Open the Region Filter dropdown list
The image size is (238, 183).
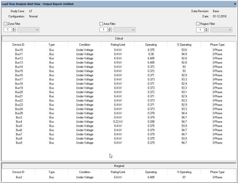click(221, 30)
